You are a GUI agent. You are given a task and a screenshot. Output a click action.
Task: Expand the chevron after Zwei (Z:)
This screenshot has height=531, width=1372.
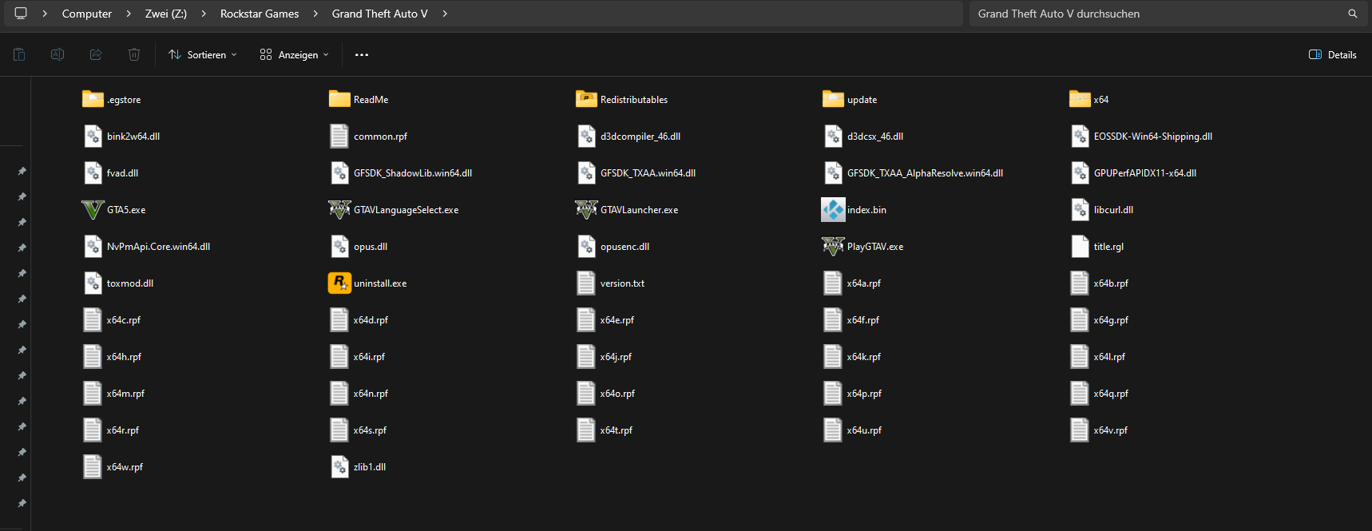[x=204, y=14]
